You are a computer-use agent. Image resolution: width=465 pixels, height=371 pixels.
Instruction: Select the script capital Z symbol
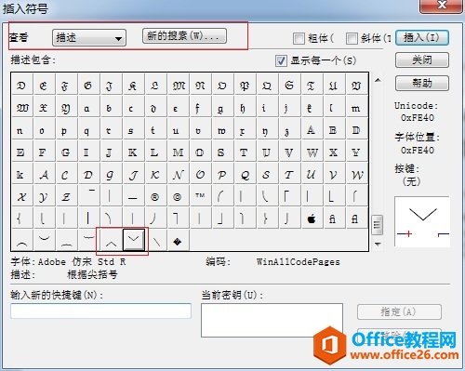(x=66, y=196)
